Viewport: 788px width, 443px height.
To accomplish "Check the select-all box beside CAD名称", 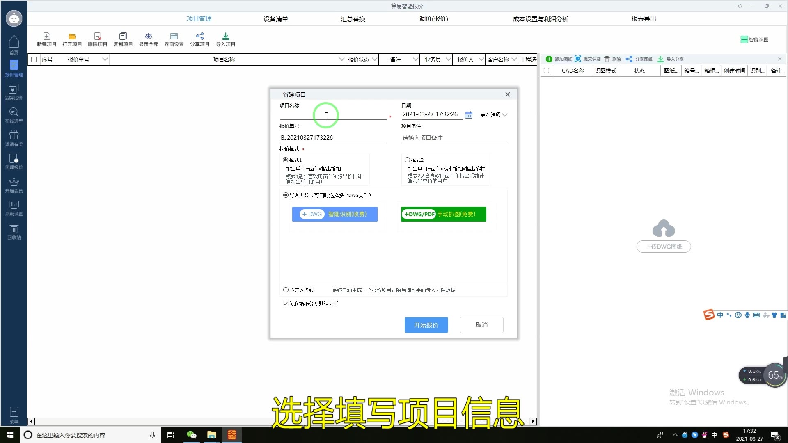I will pos(546,71).
